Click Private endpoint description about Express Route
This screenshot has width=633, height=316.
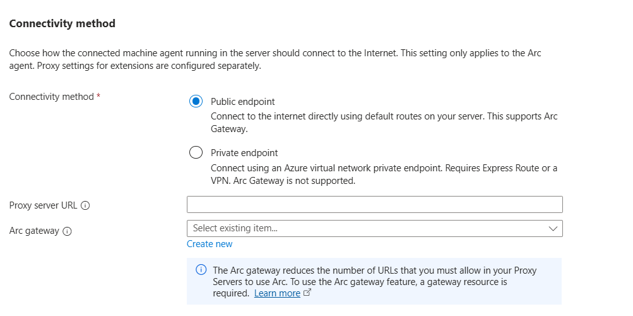click(384, 168)
